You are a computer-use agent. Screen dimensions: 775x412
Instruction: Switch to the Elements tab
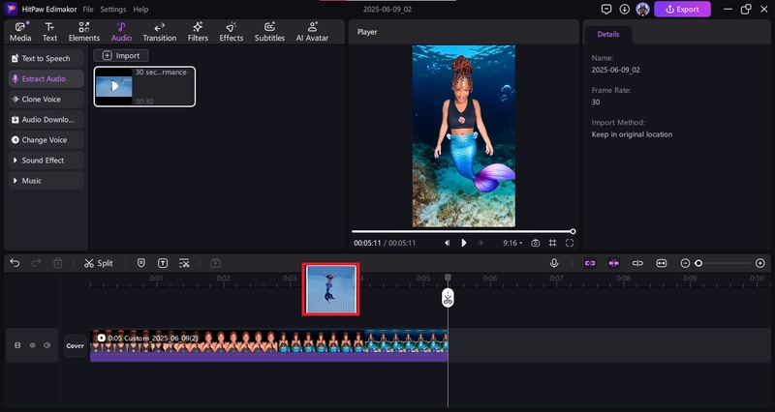84,32
